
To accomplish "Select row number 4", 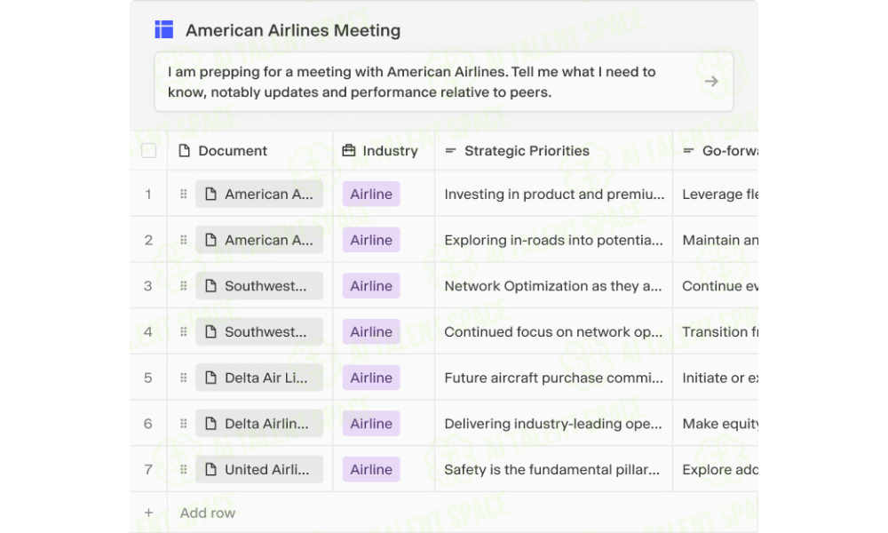I will (148, 331).
